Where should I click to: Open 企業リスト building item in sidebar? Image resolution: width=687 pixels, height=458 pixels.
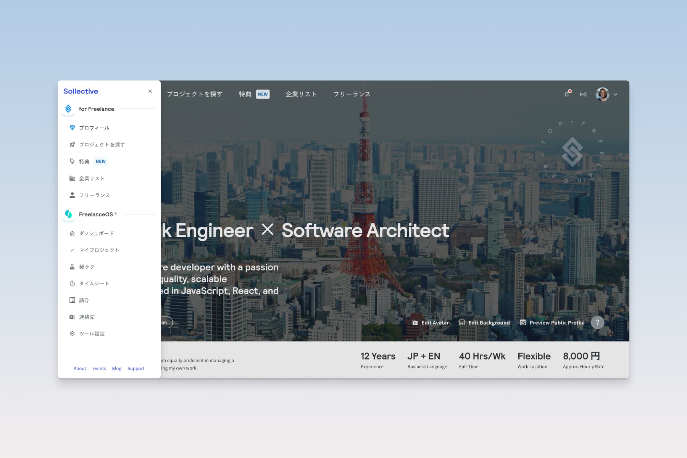92,178
